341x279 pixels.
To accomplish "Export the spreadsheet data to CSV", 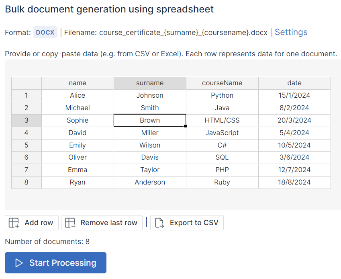I will pyautogui.click(x=187, y=222).
